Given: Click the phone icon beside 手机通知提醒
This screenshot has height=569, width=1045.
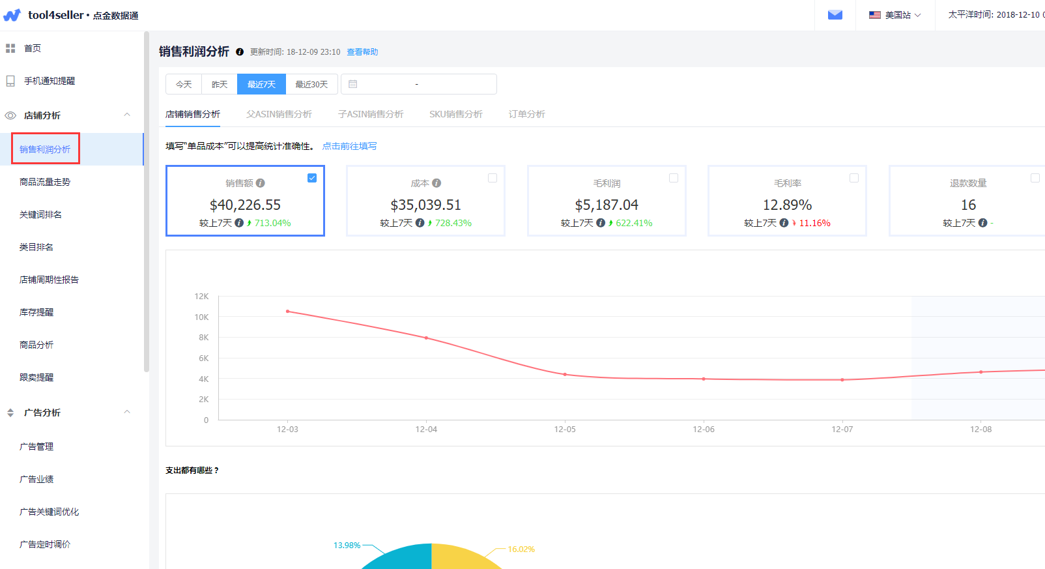Looking at the screenshot, I should [x=10, y=81].
